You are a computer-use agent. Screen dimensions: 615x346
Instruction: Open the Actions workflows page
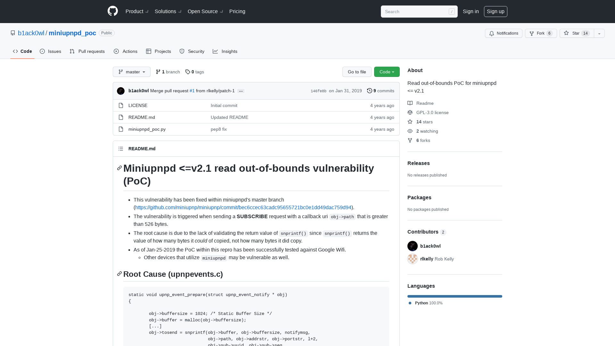125,51
